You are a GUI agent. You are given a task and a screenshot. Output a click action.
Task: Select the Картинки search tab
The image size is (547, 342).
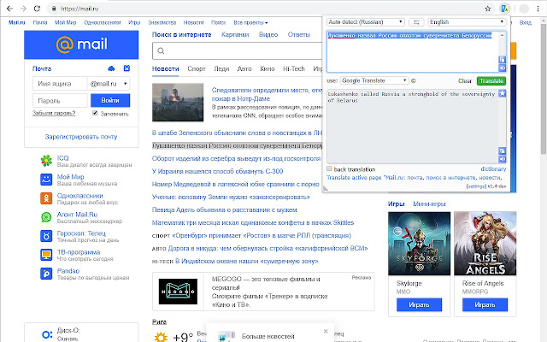point(235,34)
